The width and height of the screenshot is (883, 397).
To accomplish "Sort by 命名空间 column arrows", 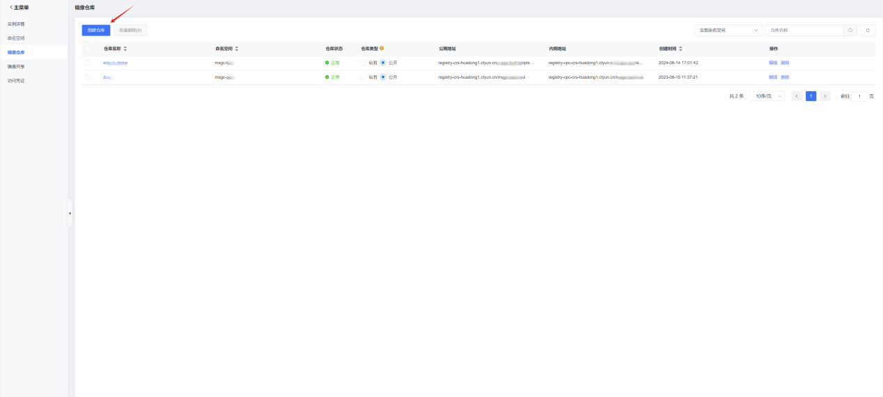I will [236, 49].
